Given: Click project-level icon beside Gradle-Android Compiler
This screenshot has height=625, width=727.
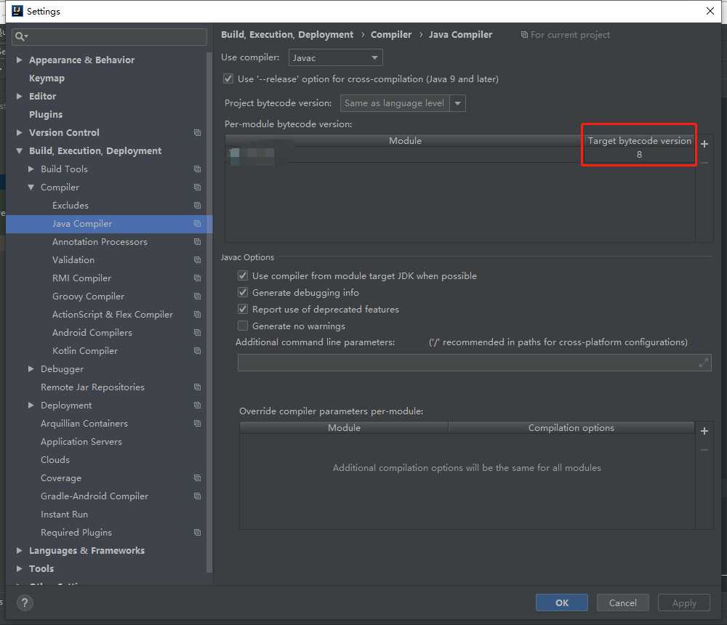Looking at the screenshot, I should [197, 496].
